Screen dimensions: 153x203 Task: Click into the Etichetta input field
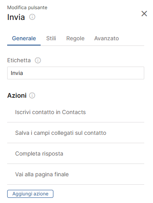(x=76, y=73)
